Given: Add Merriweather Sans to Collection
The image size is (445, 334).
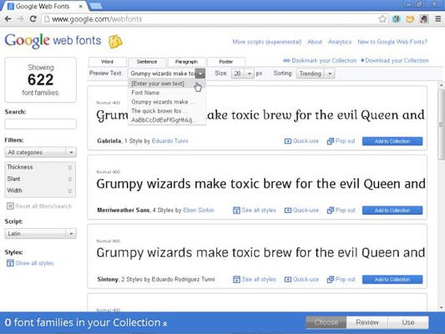Looking at the screenshot, I should (392, 210).
